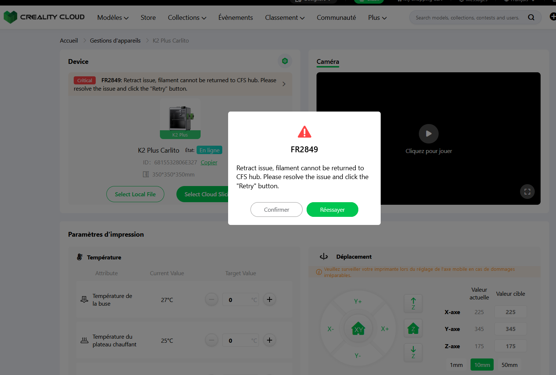Increase nozzle target temperature
Image resolution: width=556 pixels, height=375 pixels.
(270, 299)
